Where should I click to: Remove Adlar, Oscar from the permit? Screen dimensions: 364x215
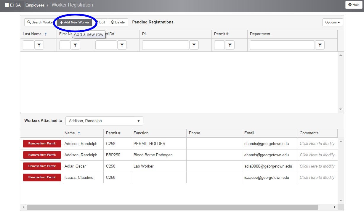(42, 166)
